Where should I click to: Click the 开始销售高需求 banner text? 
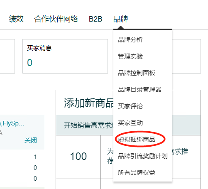(x=88, y=125)
